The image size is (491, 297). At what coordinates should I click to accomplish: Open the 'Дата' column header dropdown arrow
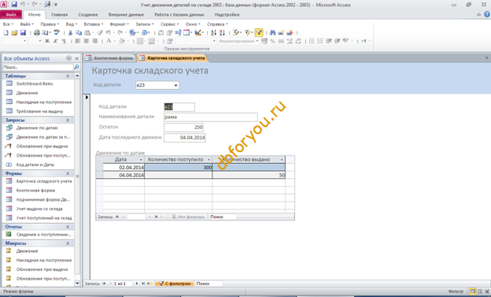(x=141, y=160)
